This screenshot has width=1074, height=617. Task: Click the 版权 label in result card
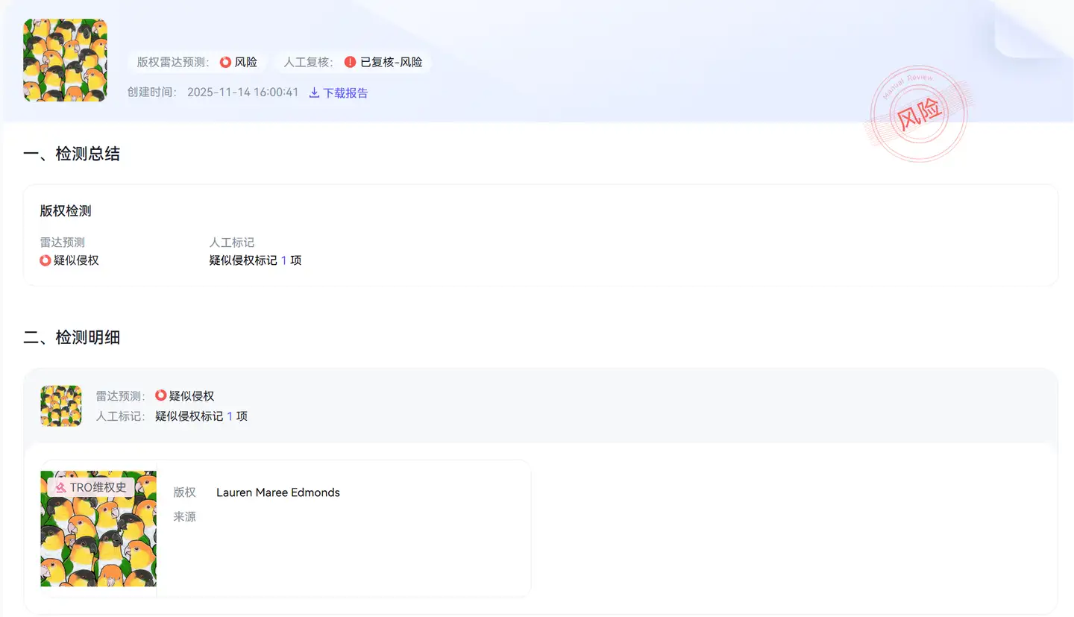[x=185, y=492]
